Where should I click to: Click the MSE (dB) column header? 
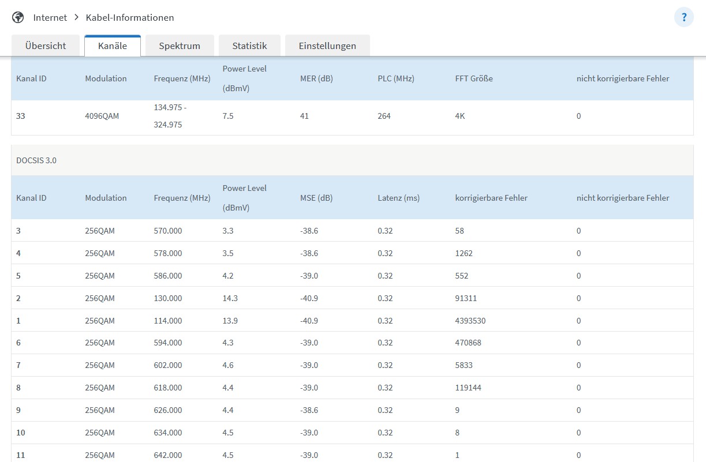point(316,198)
